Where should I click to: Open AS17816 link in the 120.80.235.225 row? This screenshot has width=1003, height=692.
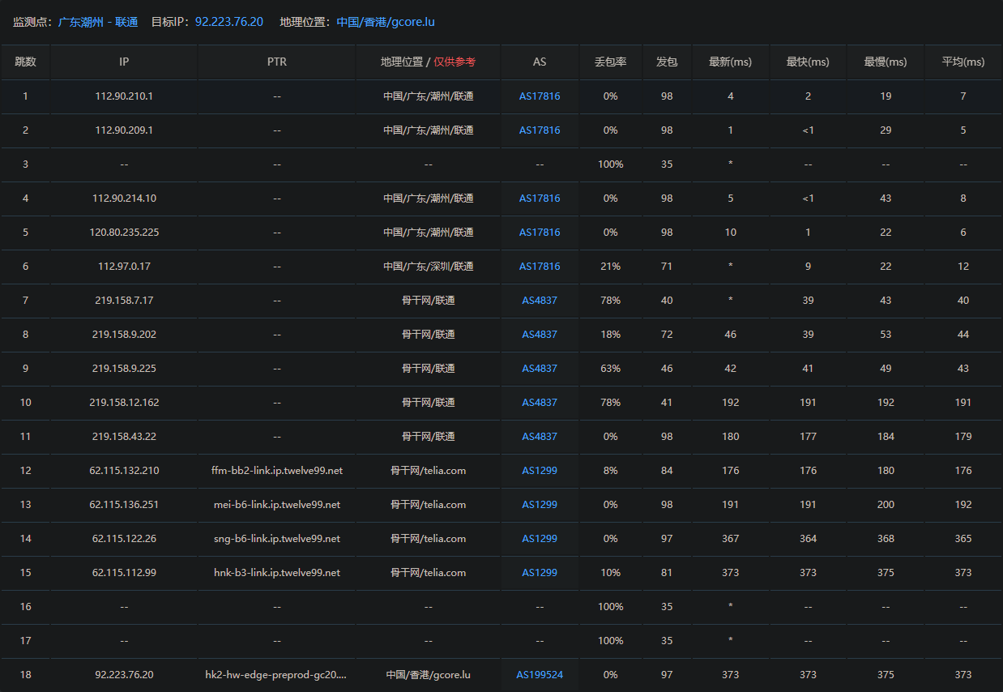(x=540, y=233)
